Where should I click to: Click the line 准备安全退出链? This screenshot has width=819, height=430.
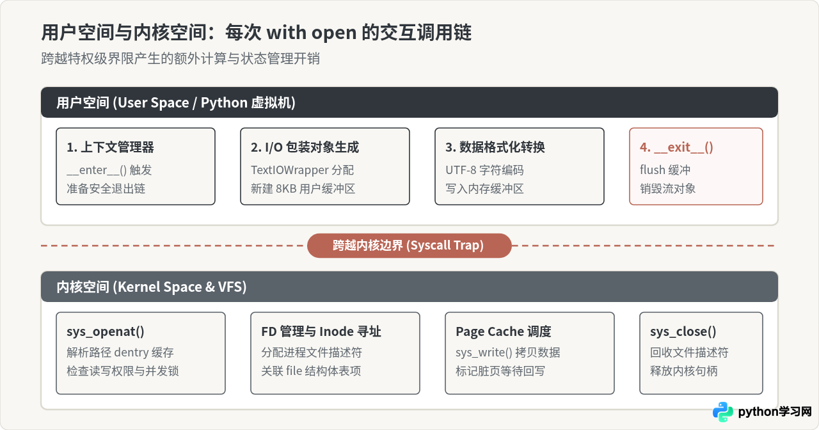(106, 188)
